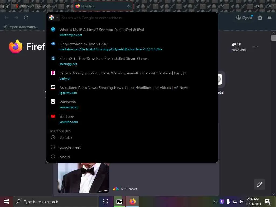Viewport: 276px width, 207px height.
Task: Open the Associated Press News suggestion
Action: [x=132, y=90]
